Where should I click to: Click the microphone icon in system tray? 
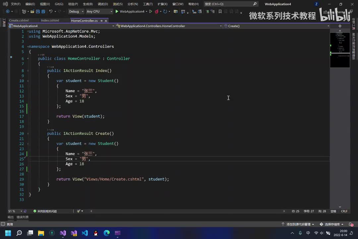tap(300, 233)
